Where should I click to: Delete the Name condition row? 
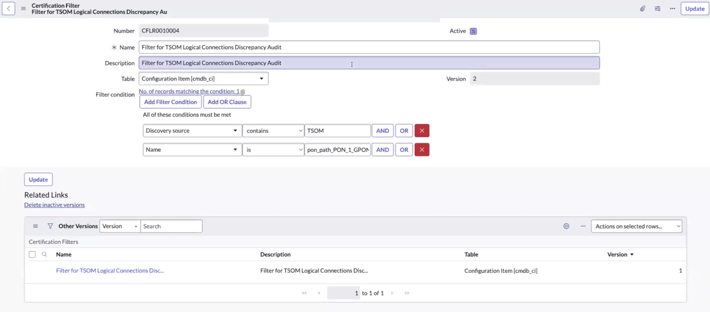click(422, 150)
